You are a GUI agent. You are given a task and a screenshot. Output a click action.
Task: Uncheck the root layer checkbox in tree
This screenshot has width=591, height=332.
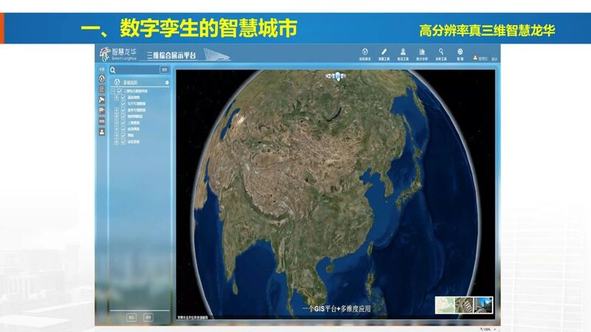[x=118, y=91]
